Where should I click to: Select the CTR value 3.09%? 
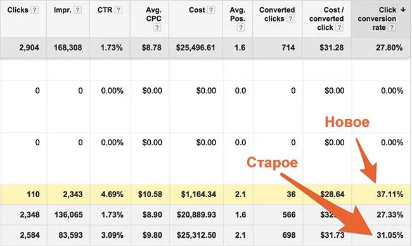click(x=112, y=235)
